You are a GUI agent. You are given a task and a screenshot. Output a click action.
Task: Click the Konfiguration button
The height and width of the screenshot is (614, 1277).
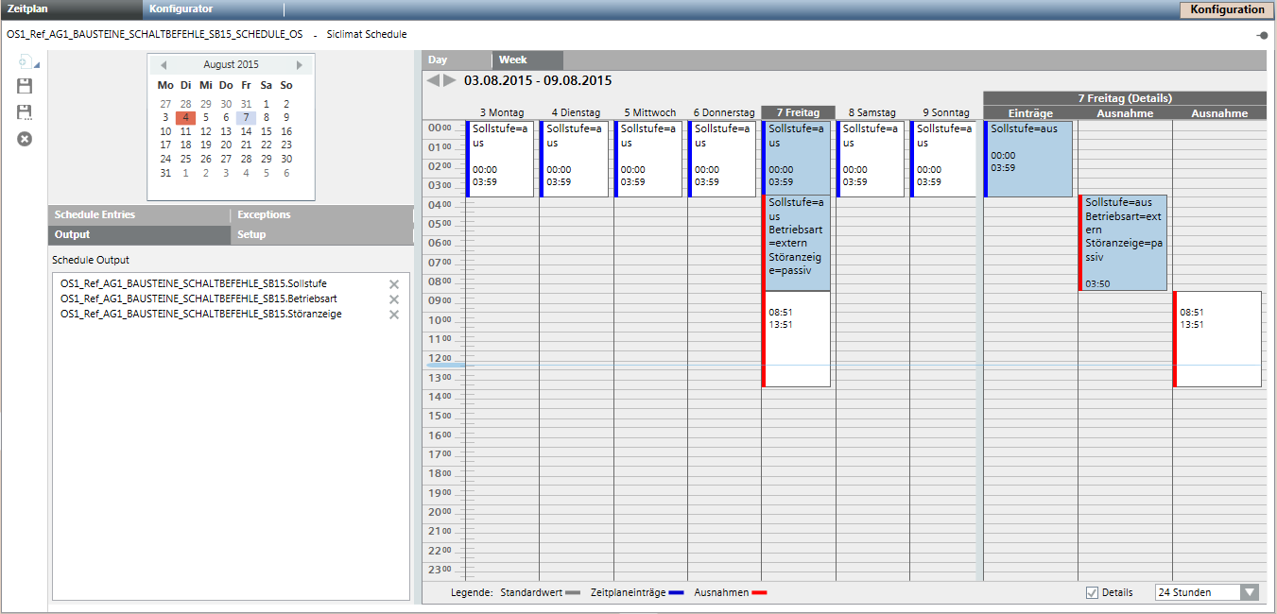click(x=1226, y=9)
